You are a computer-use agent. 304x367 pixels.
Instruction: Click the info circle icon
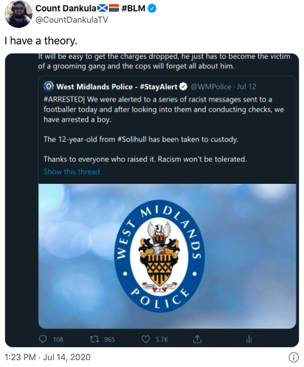[x=294, y=357]
